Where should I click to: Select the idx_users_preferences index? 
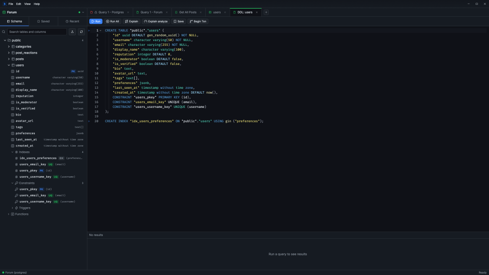tap(43, 158)
